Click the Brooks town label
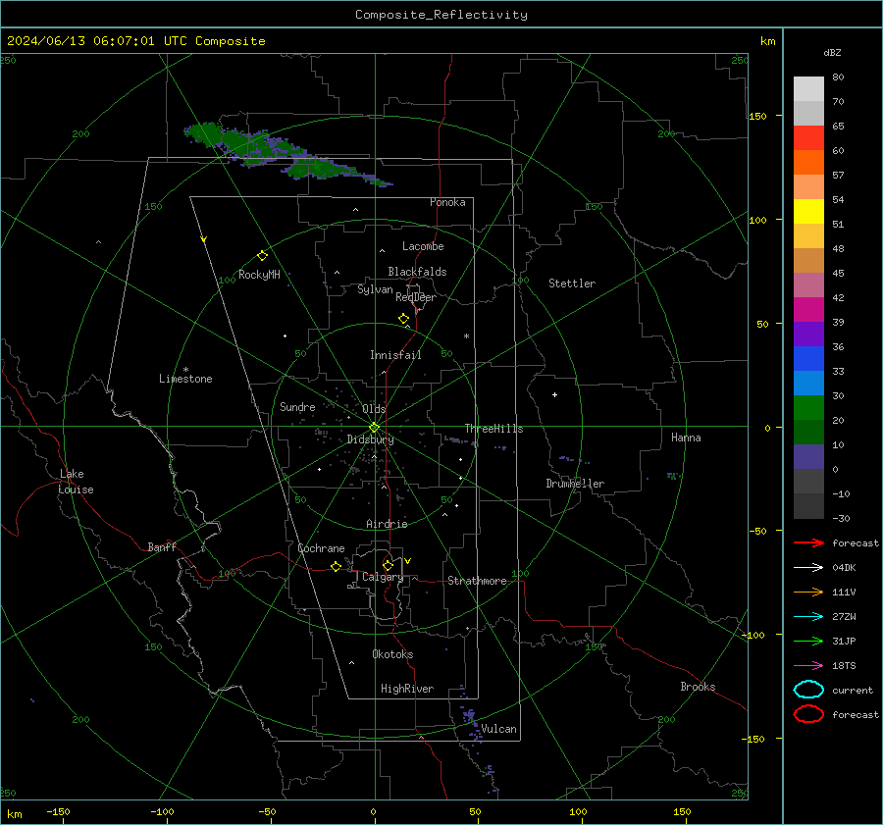 [x=698, y=687]
